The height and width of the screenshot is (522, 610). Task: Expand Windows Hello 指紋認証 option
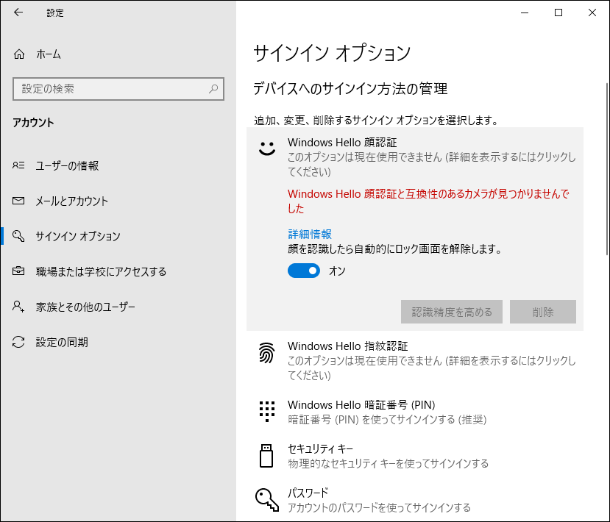coord(415,360)
